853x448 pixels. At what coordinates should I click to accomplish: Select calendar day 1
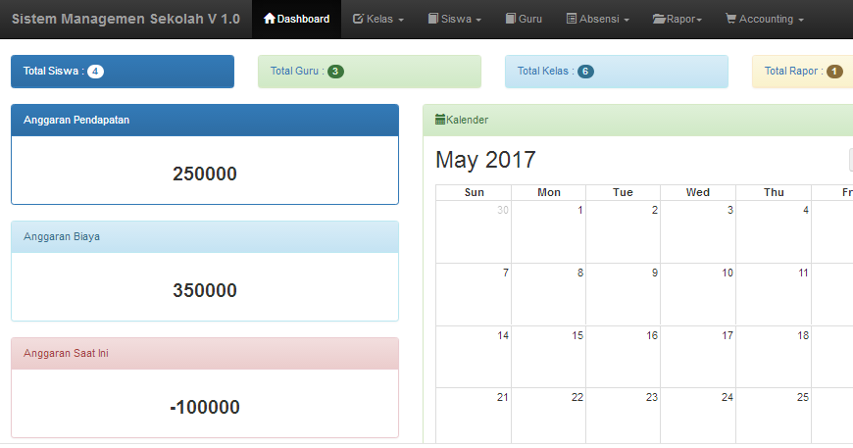(x=580, y=210)
